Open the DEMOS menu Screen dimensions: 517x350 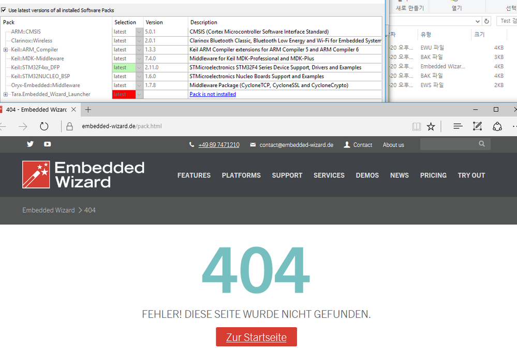coord(367,175)
